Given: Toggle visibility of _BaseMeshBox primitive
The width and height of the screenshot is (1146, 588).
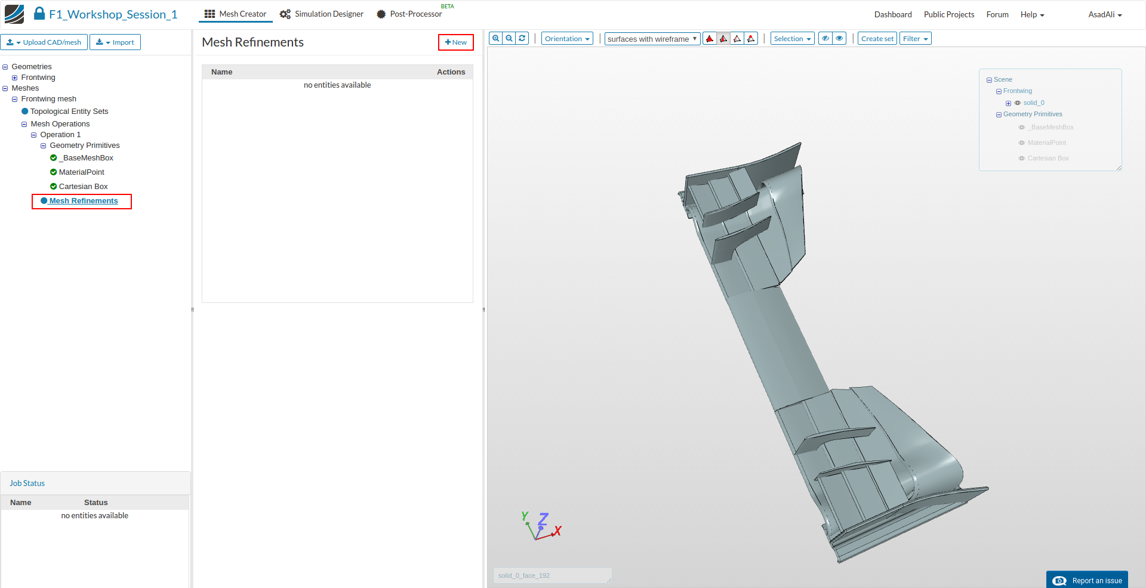Looking at the screenshot, I should 1021,128.
